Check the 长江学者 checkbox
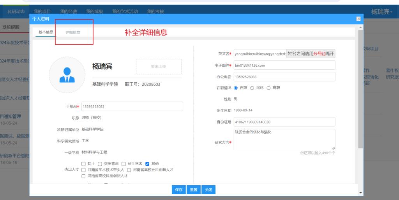This screenshot has width=399, height=200. pyautogui.click(x=124, y=164)
